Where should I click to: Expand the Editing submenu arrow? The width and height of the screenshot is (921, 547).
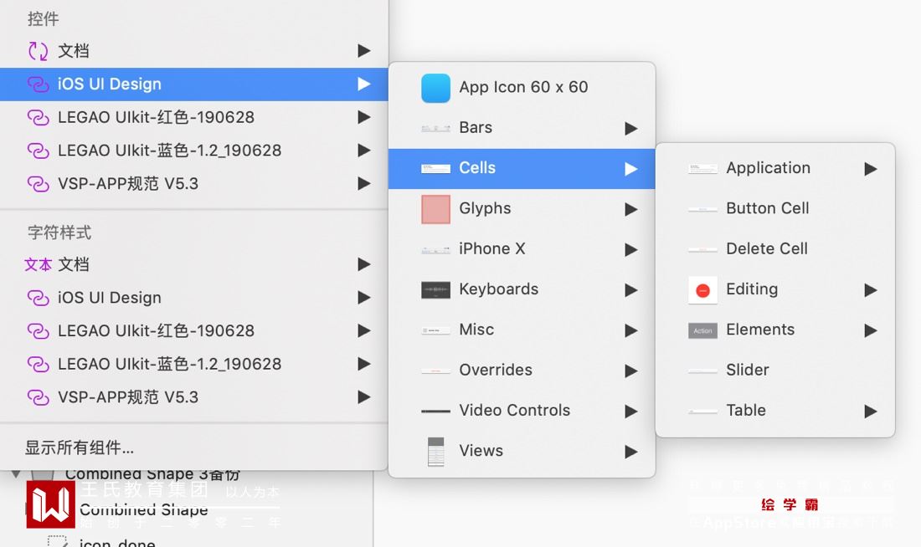871,290
